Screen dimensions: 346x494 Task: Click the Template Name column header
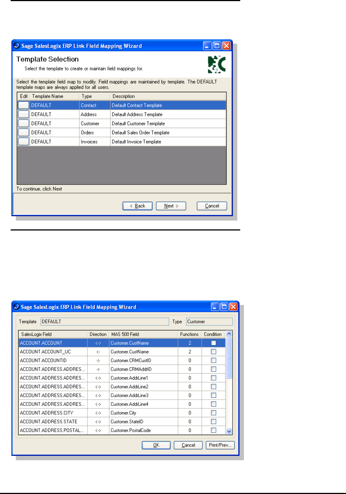coord(54,96)
